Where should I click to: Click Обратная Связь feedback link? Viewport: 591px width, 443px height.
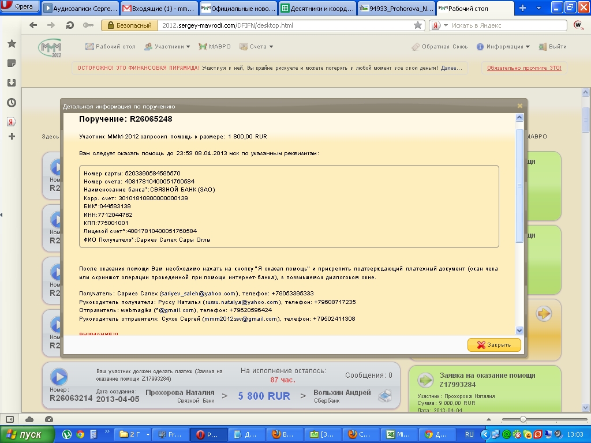[439, 47]
